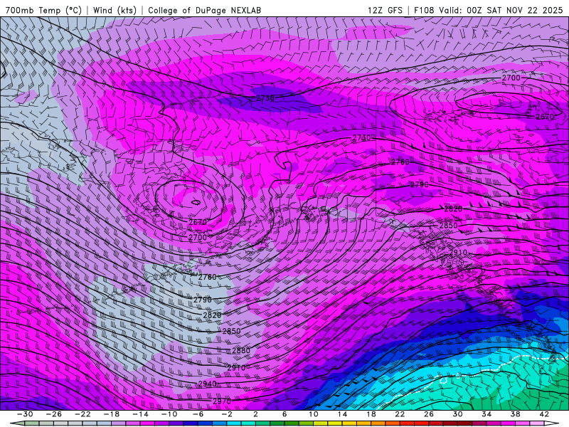Viewport: 569px width, 427px height.
Task: Click the 2880 height contour label
Action: click(x=241, y=350)
